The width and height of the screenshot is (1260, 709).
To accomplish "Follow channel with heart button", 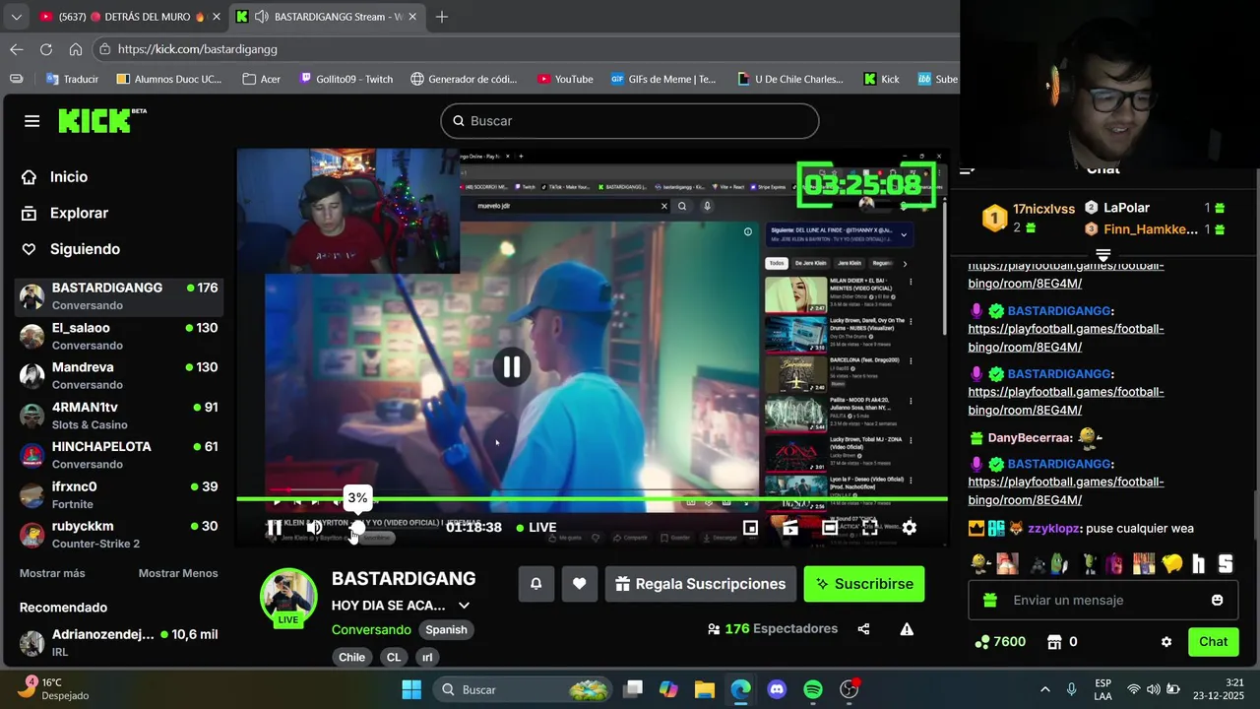I will click(x=579, y=584).
